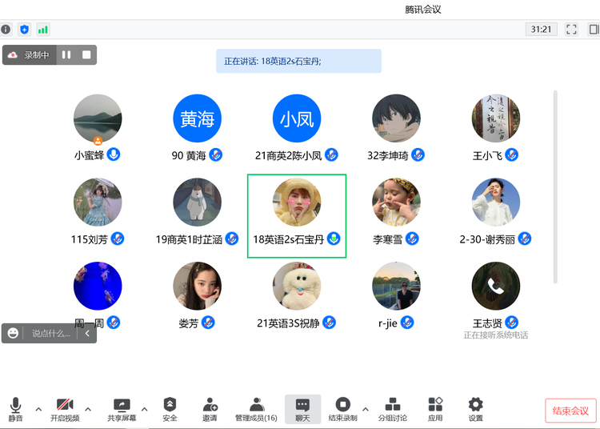Open the 应用 apps menu
The image size is (600, 429).
pyautogui.click(x=435, y=410)
